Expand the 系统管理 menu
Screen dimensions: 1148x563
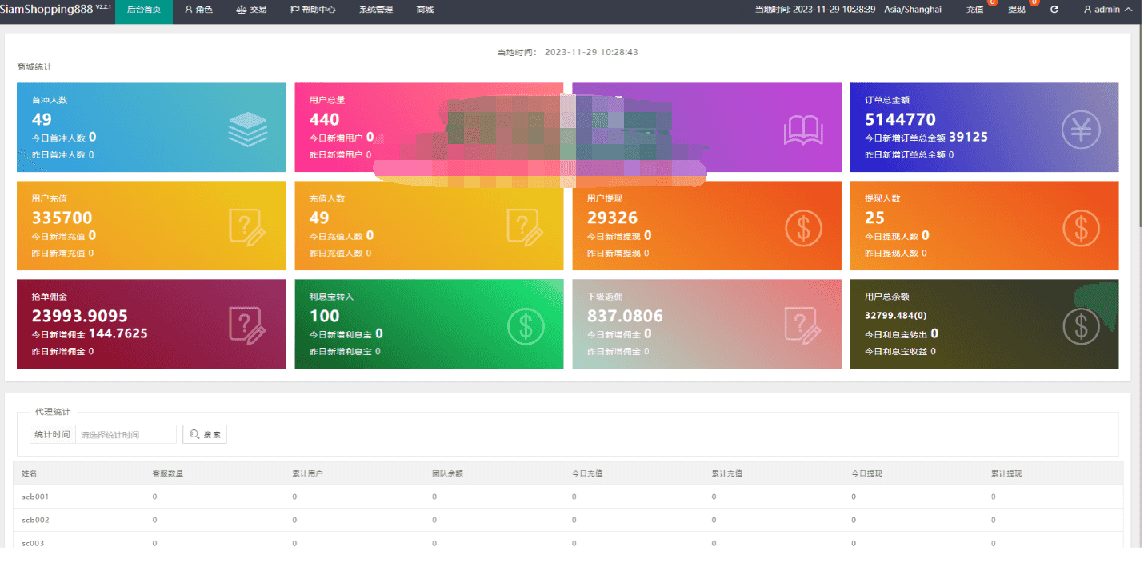375,10
